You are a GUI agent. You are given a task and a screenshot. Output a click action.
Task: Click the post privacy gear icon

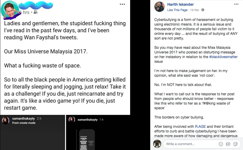point(203,10)
